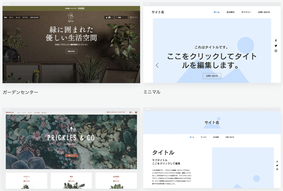Click the search field in ガーデンセンター template
Image resolution: width=283 pixels, height=191 pixels.
click(121, 17)
